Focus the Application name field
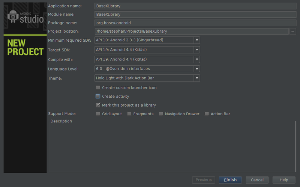300x187 pixels. [x=195, y=6]
